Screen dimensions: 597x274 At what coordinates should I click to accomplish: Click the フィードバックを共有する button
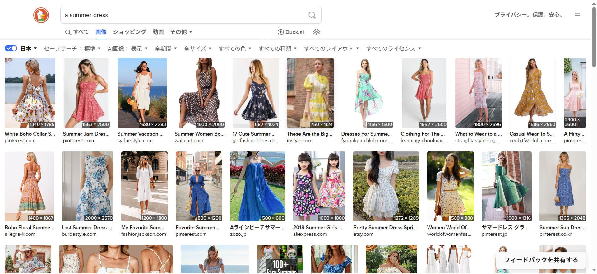tap(541, 260)
